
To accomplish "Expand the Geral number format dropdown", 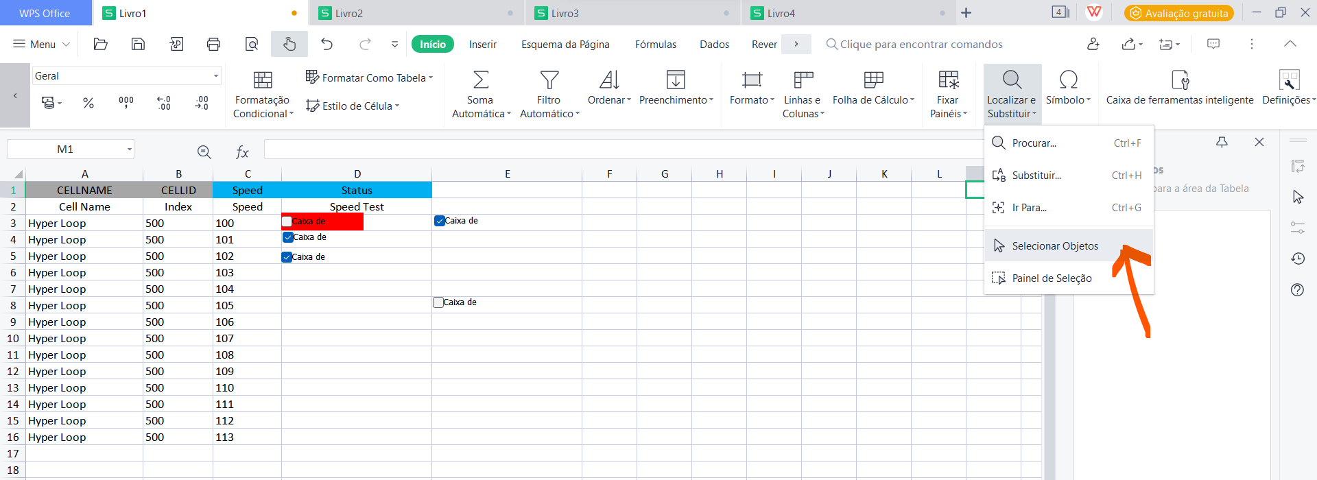I will 215,76.
